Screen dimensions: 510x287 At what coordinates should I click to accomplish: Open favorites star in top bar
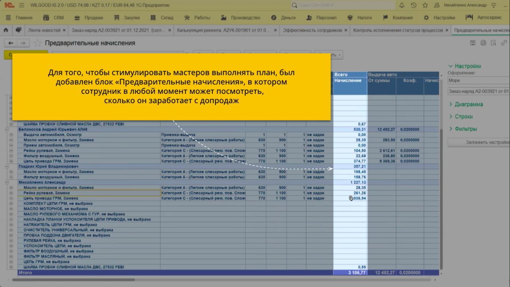[425, 5]
